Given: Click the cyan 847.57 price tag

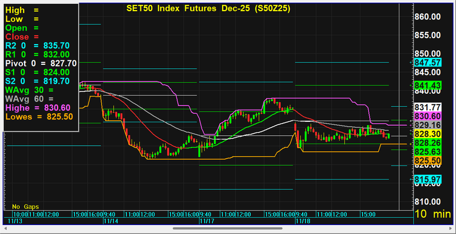Looking at the screenshot, I should [x=428, y=63].
